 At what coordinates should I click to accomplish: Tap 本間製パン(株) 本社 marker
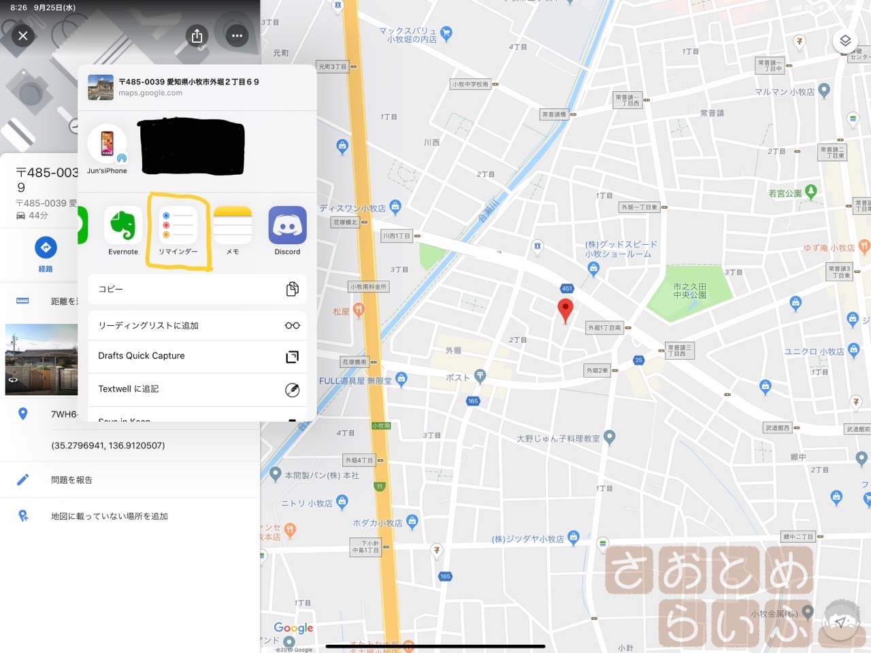(275, 474)
